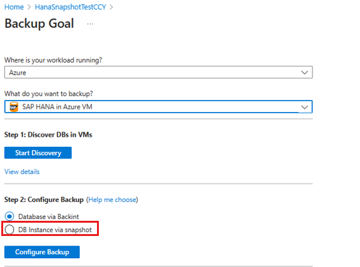The height and width of the screenshot is (267, 360).
Task: Click the chevron arrow in Azure dropdown
Action: (x=304, y=72)
